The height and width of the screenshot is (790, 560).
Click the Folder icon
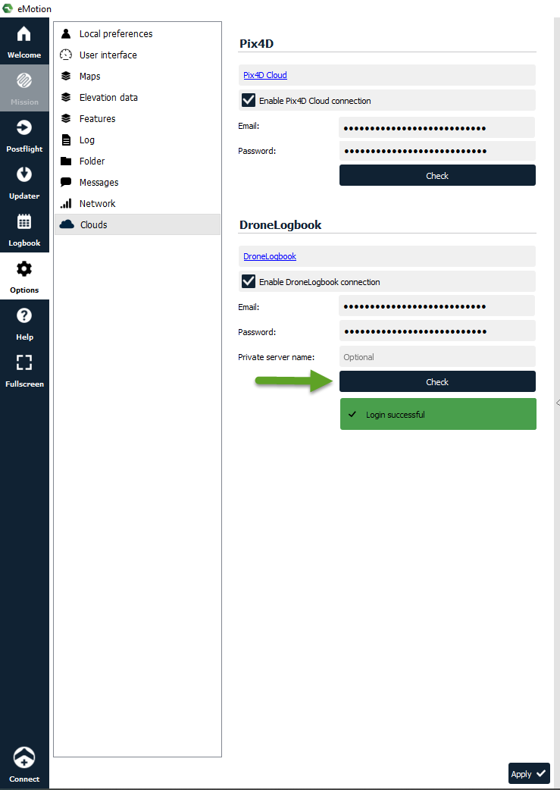[66, 161]
